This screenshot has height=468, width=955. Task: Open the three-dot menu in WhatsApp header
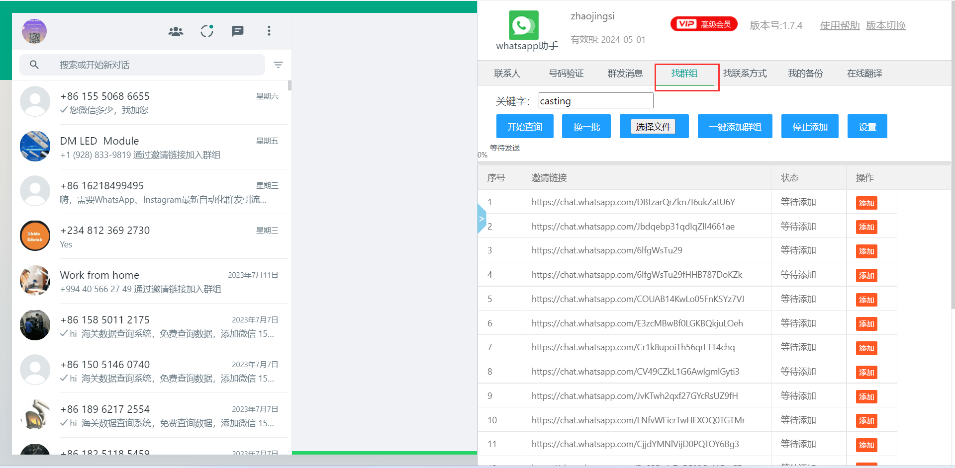pyautogui.click(x=269, y=31)
